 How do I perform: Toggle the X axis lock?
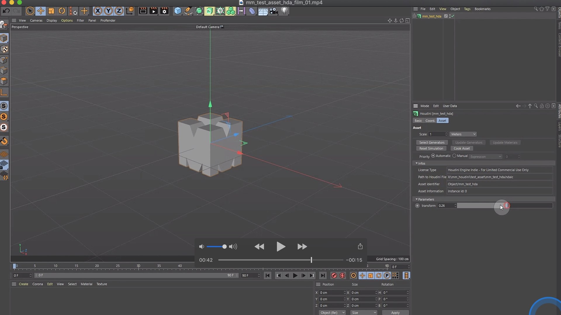[x=98, y=11]
